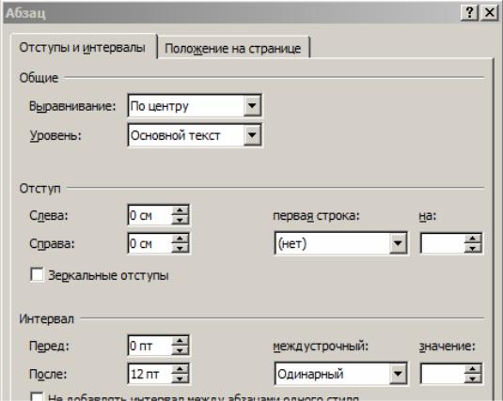Increase the Перед spacing value
The width and height of the screenshot is (503, 401).
tap(180, 341)
